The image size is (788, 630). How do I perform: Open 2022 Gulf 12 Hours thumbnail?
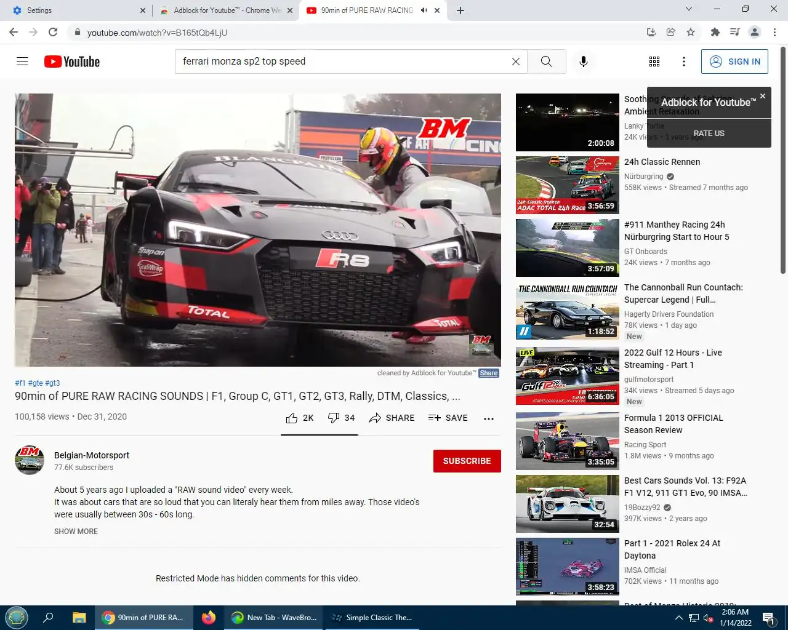click(568, 376)
